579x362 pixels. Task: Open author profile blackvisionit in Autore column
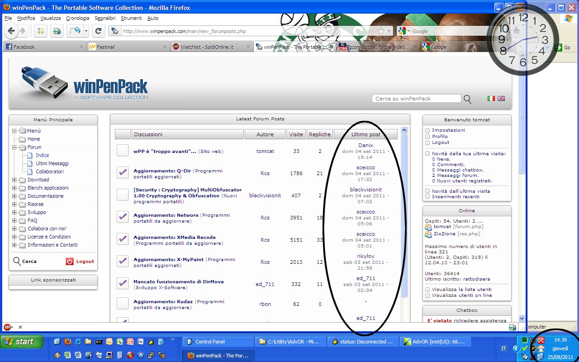tap(265, 195)
